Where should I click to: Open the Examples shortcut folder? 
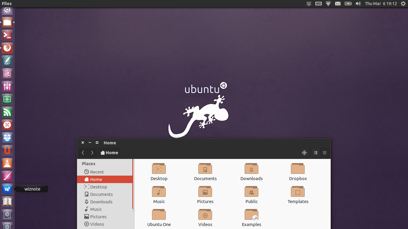click(251, 215)
